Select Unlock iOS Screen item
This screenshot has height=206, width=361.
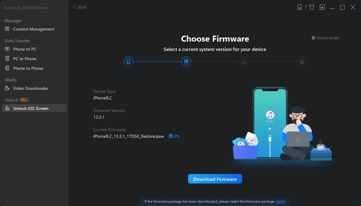coord(34,108)
